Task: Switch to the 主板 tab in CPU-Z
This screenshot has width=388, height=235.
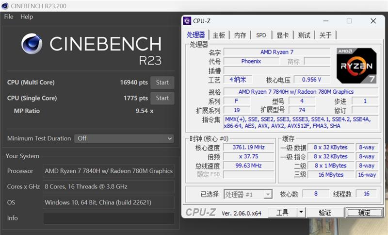Action: 219,35
